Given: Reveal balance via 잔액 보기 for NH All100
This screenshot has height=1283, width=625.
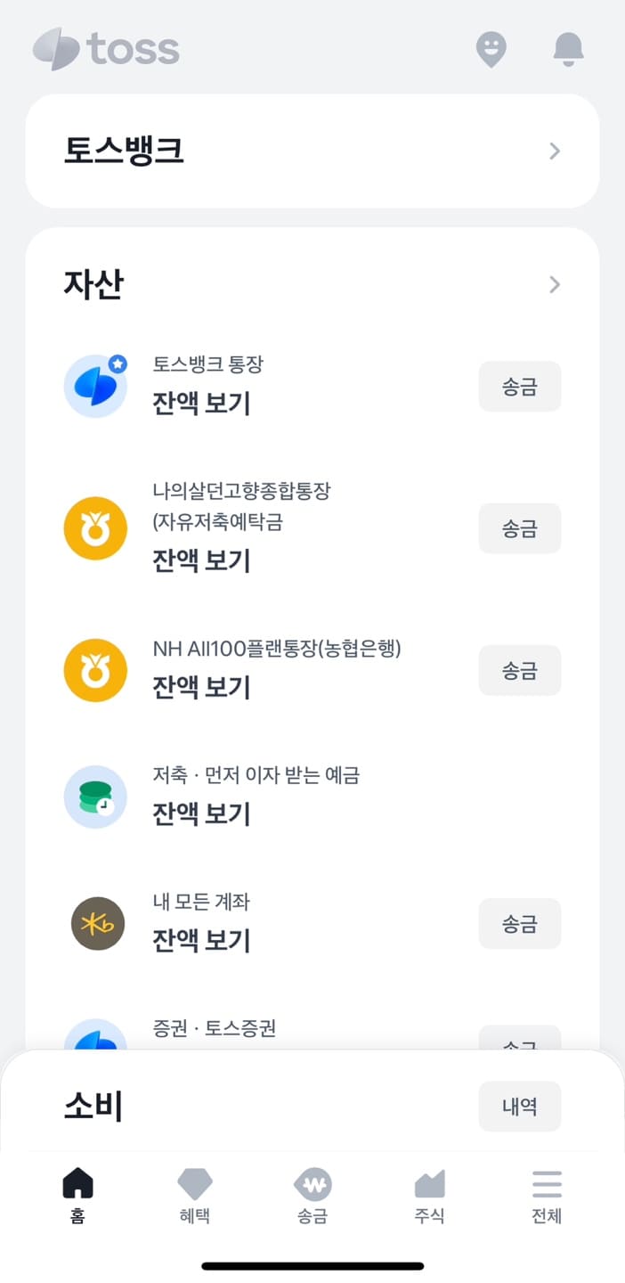Looking at the screenshot, I should [201, 687].
